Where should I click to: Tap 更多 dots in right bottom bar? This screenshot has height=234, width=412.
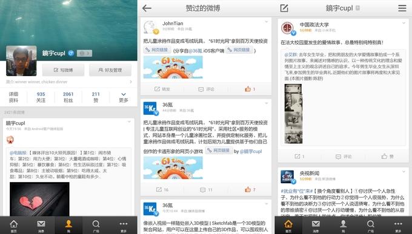click(398, 226)
